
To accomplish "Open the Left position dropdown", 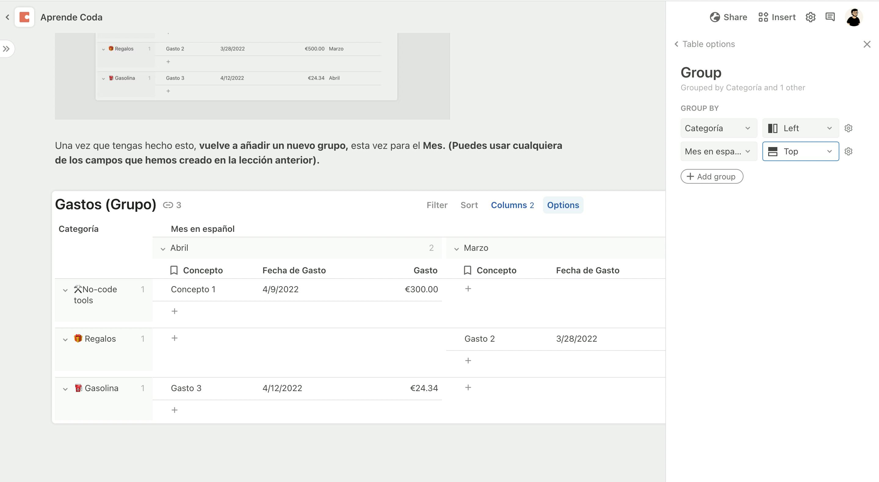I will click(800, 128).
